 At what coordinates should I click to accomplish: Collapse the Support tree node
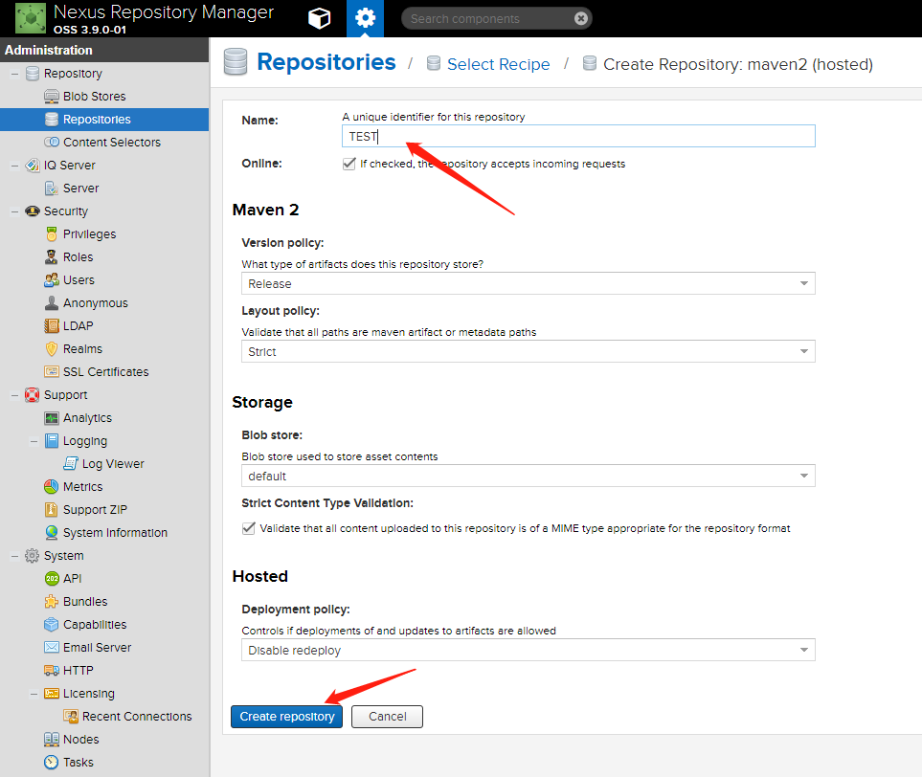point(14,395)
